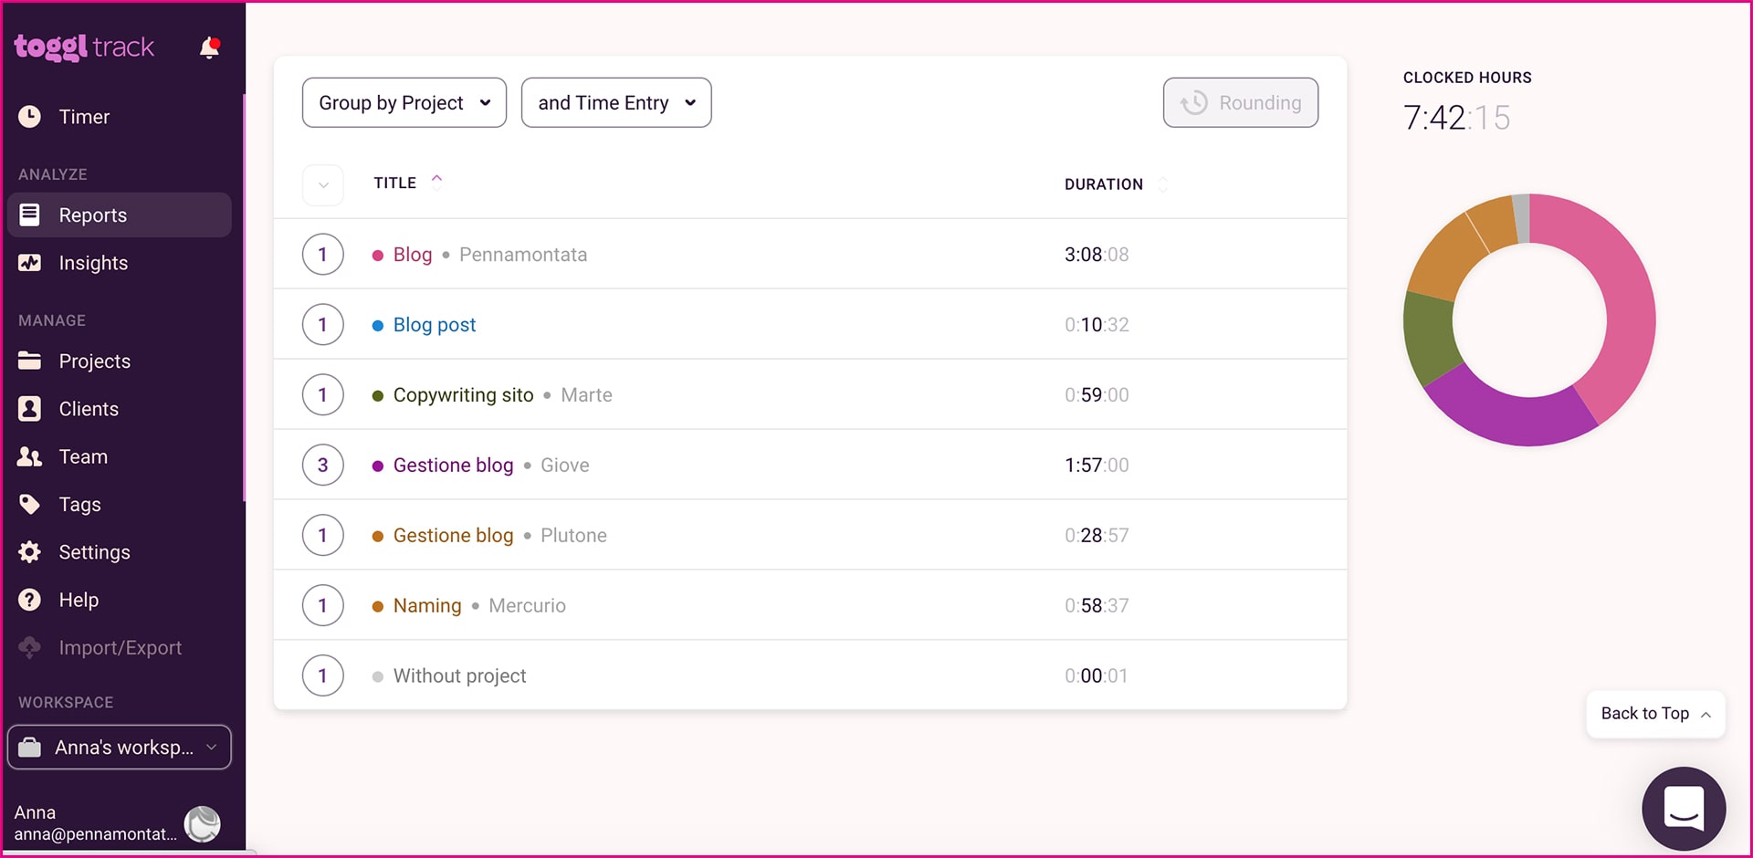Viewport: 1753px width, 858px height.
Task: Click the Help question mark icon
Action: [x=29, y=600]
